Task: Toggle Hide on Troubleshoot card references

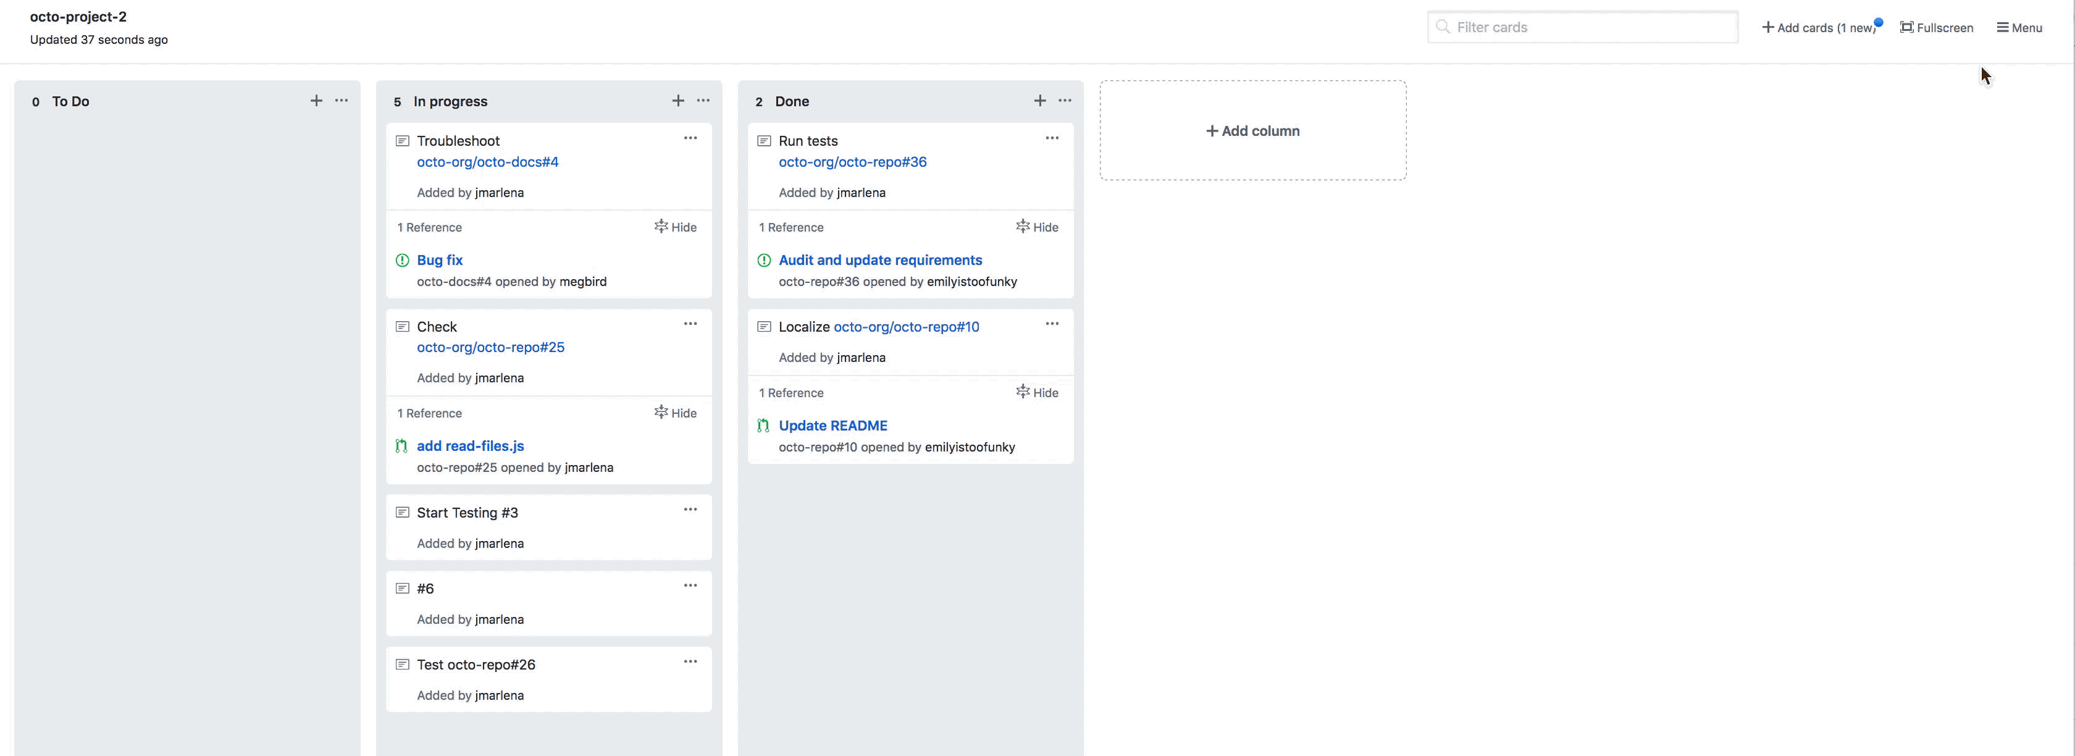Action: click(x=674, y=227)
